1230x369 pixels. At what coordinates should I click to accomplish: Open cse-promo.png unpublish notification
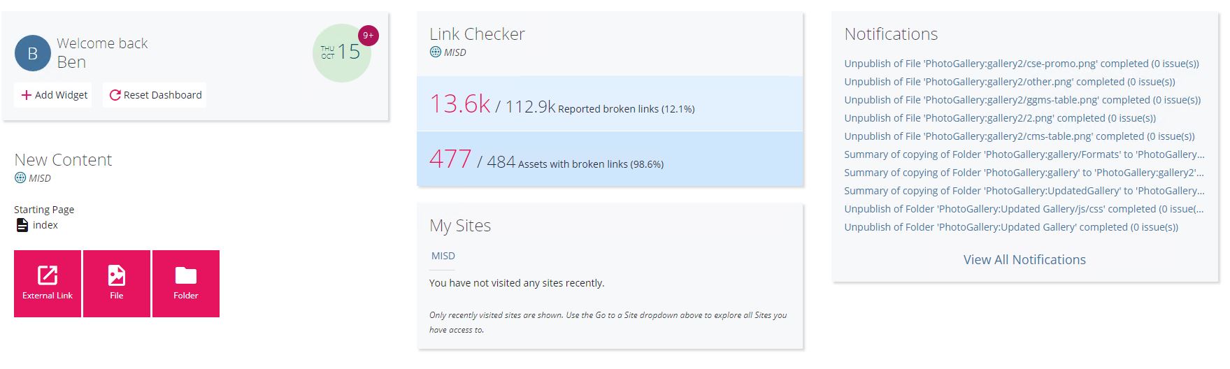pos(1022,64)
